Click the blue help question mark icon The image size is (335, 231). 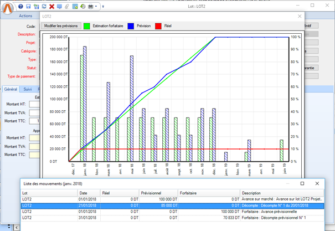click(21, 6)
